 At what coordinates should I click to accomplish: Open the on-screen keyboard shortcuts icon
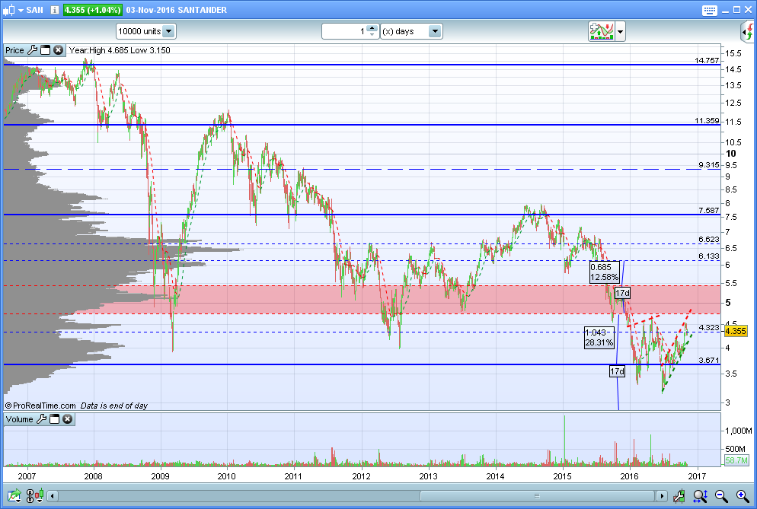[x=709, y=10]
